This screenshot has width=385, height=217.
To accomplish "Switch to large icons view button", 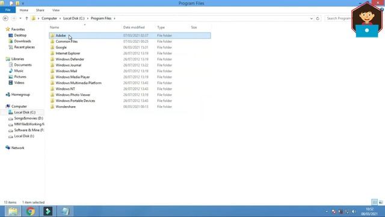I will (x=381, y=203).
